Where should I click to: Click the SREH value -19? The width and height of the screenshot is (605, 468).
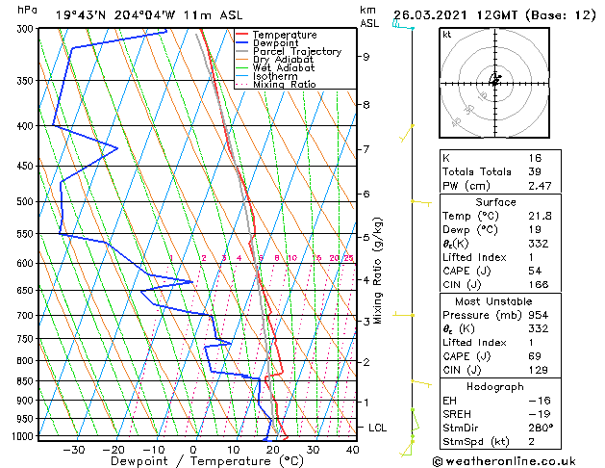[x=540, y=414]
